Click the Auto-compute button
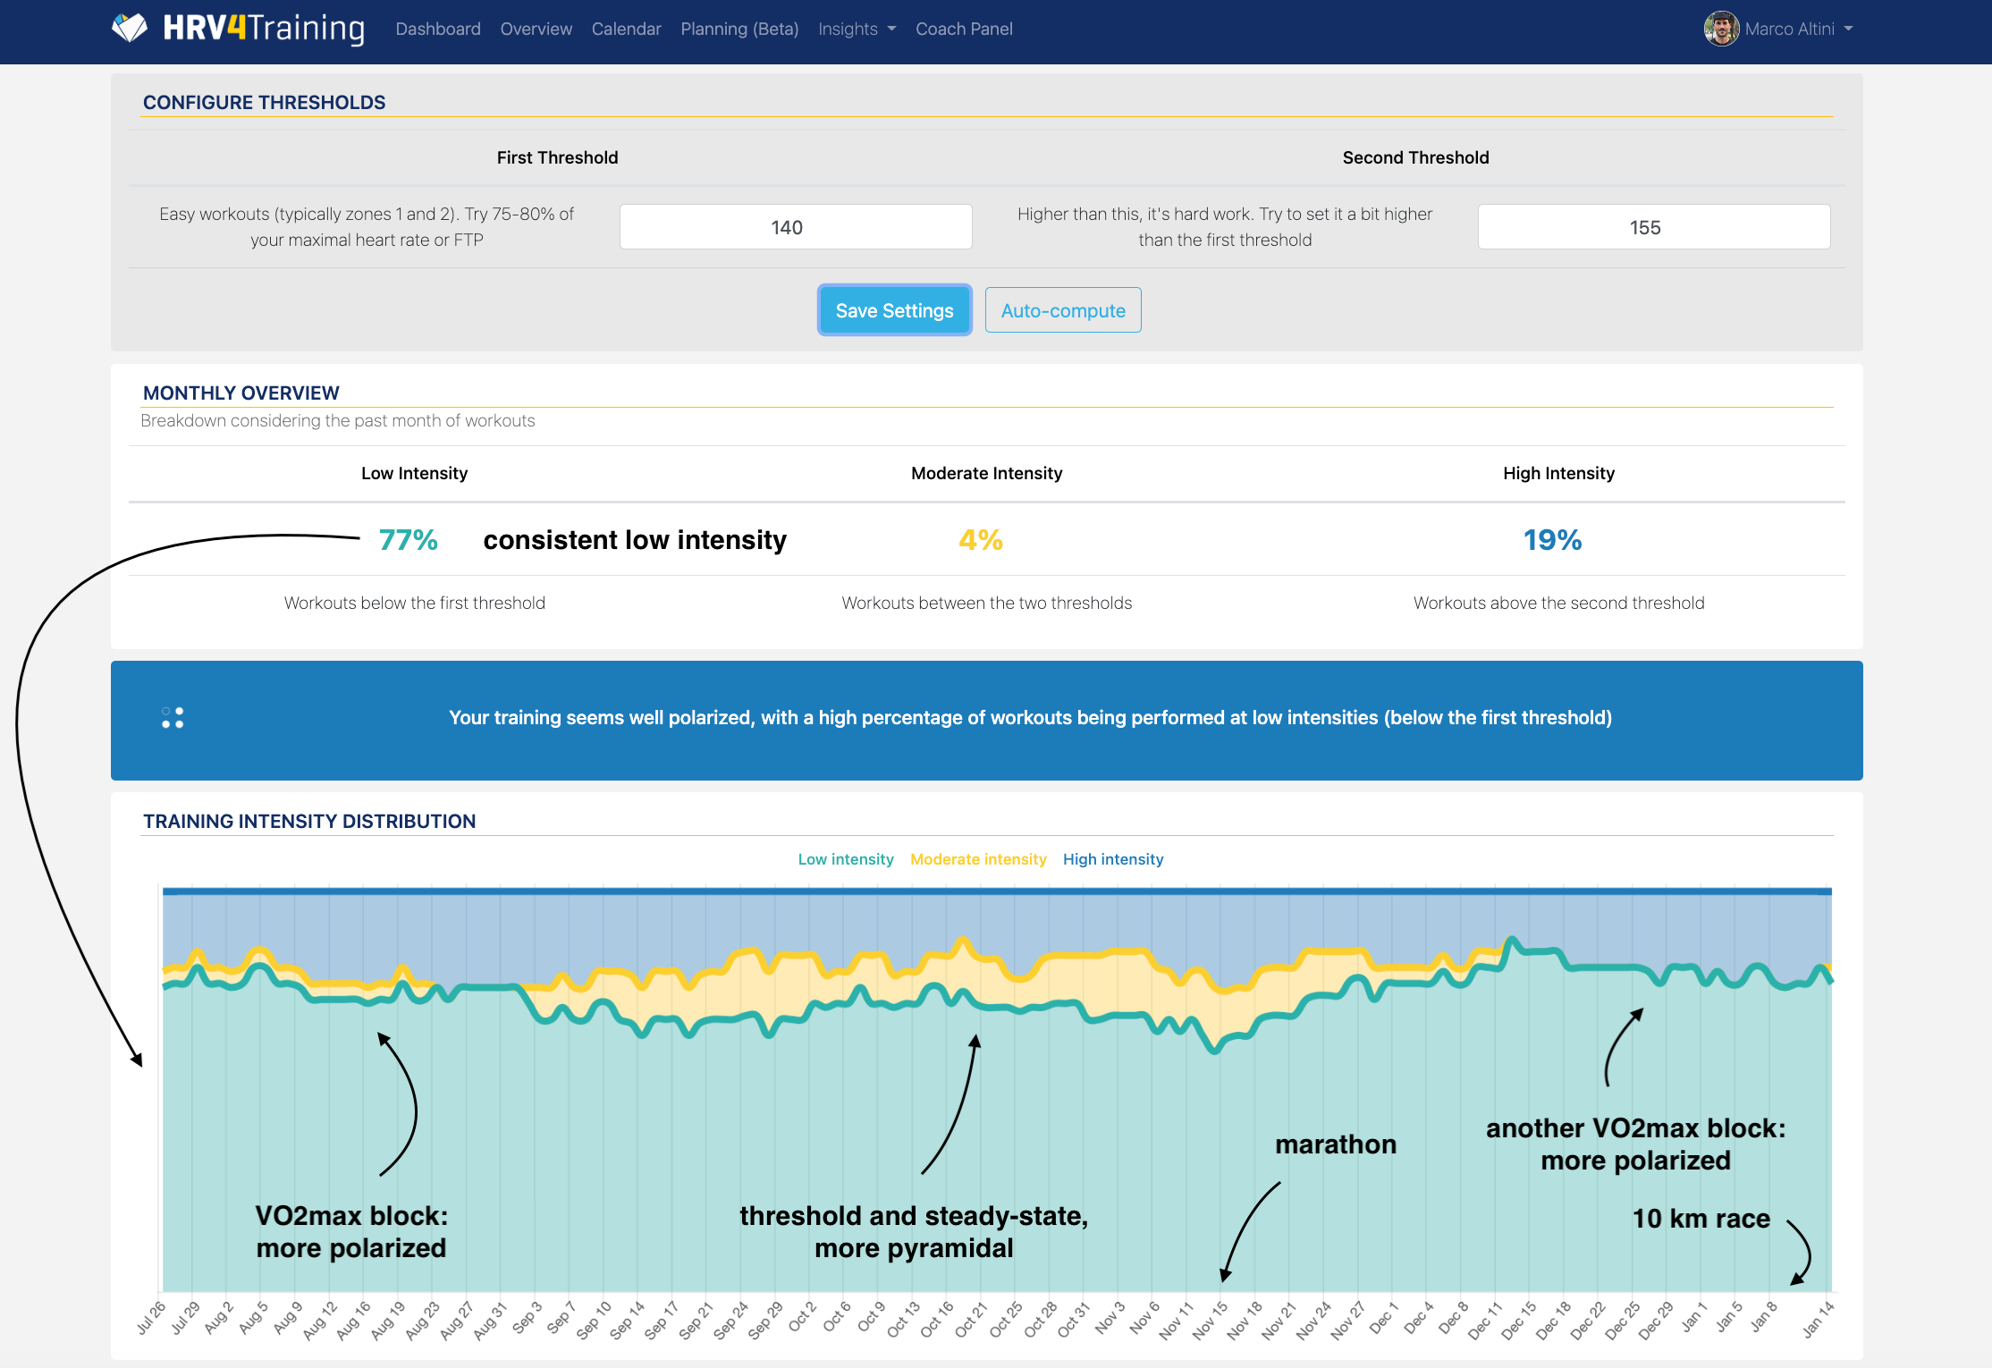 [1062, 310]
